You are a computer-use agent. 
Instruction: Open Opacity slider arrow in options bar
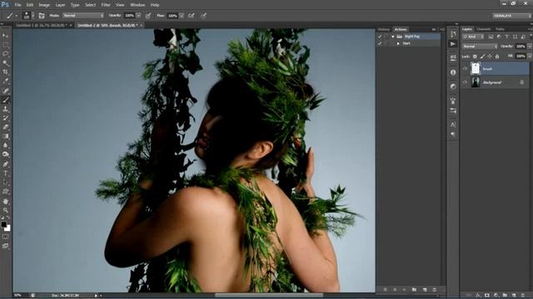(x=138, y=16)
